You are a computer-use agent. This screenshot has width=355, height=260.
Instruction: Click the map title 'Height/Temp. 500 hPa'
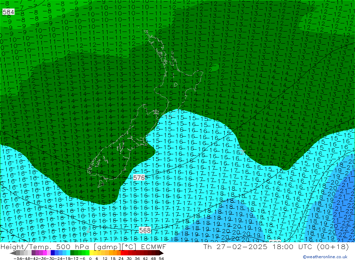point(45,247)
